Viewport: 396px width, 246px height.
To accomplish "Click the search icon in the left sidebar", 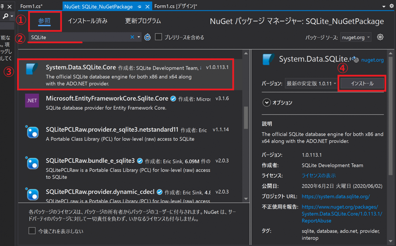I will pyautogui.click(x=5, y=16).
